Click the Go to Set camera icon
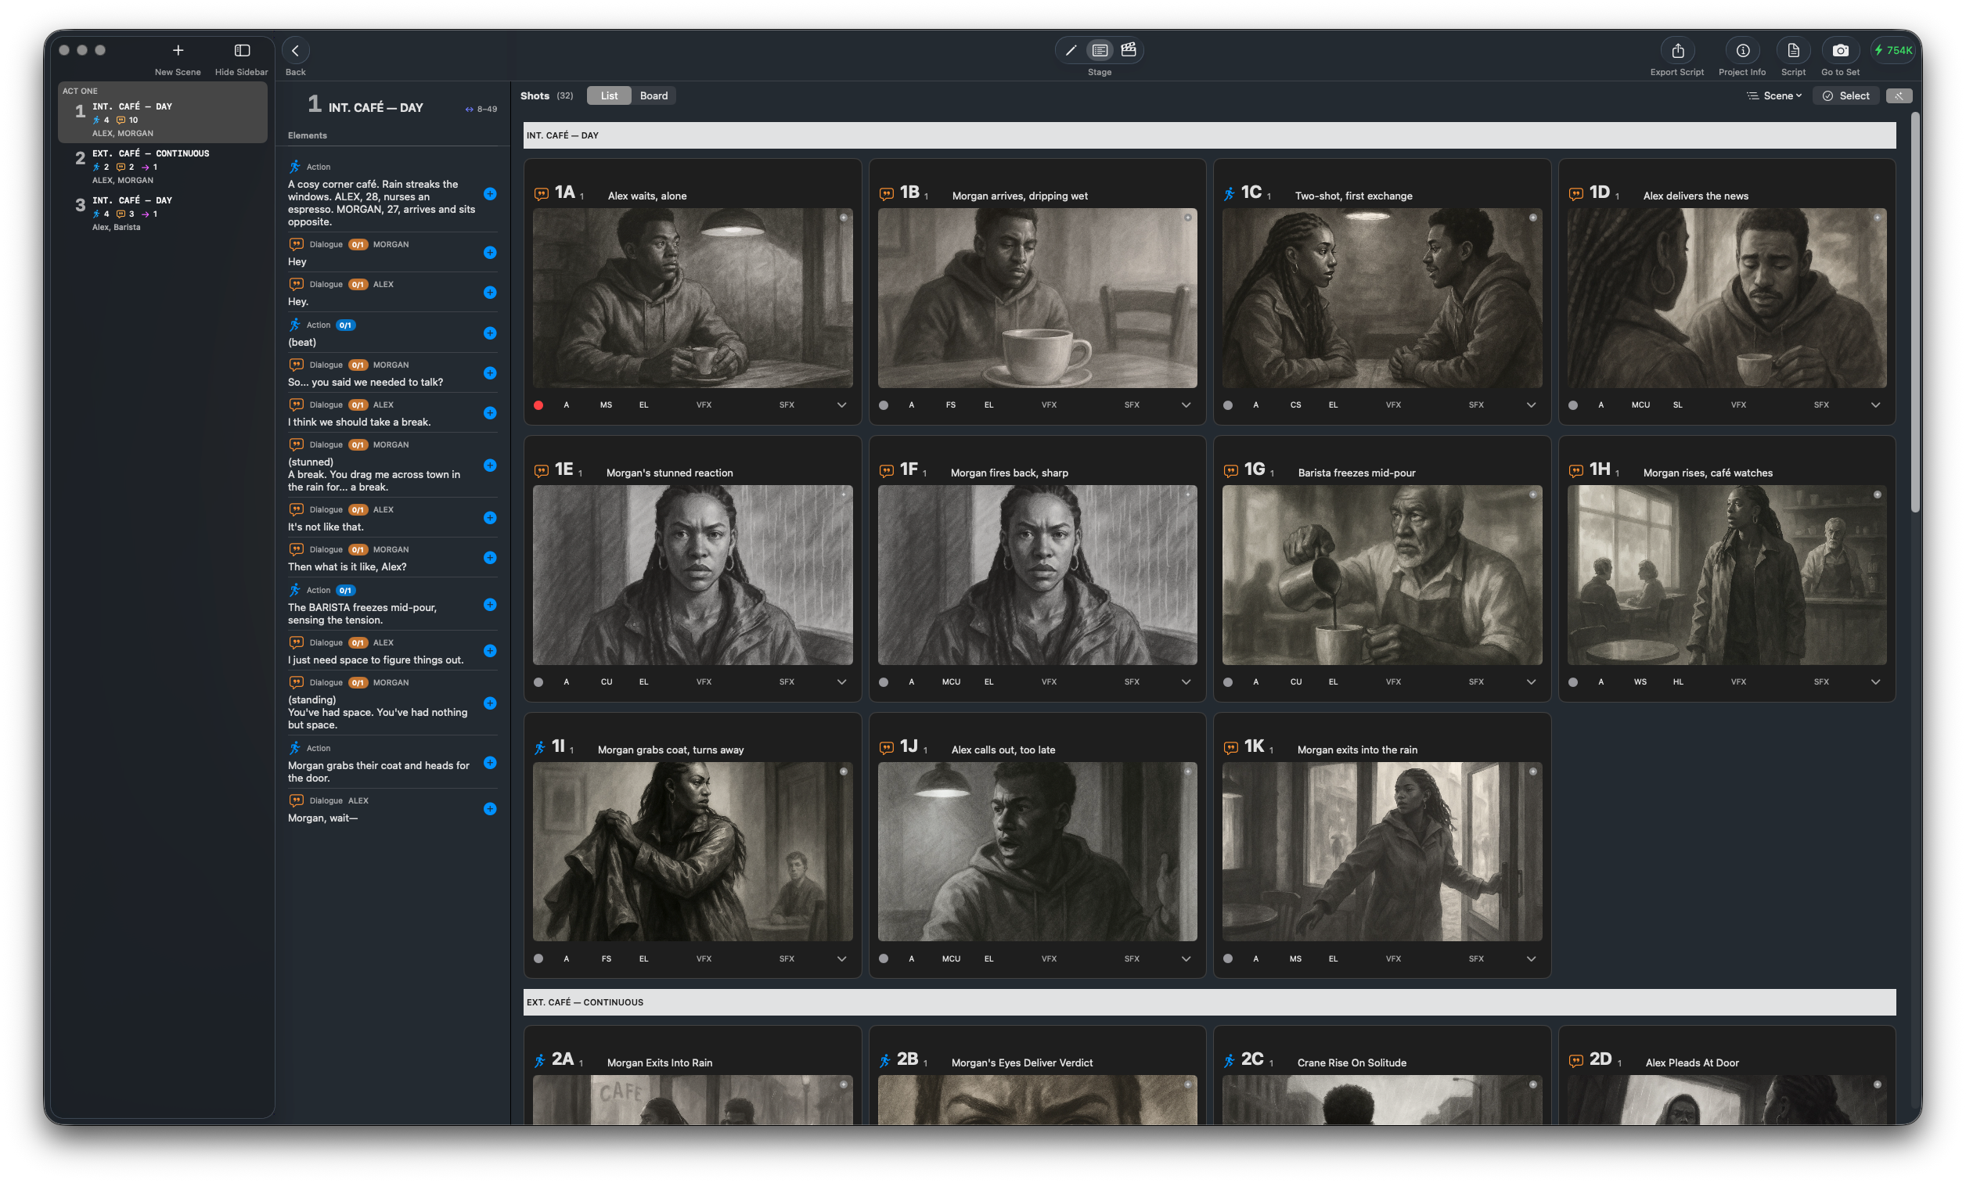 (x=1840, y=50)
